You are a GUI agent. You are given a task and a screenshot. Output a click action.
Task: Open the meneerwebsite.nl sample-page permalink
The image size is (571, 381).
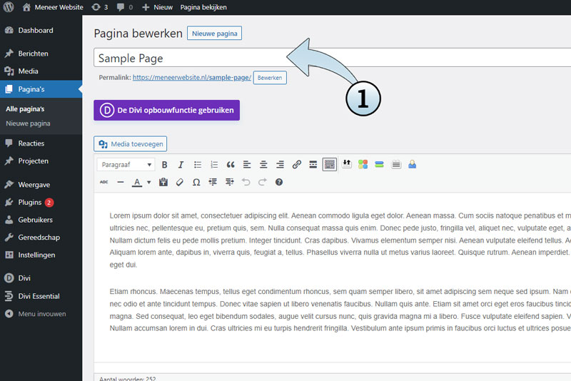(191, 77)
